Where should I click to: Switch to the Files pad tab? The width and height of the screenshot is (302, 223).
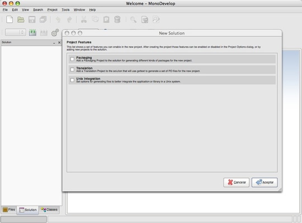tap(9, 210)
